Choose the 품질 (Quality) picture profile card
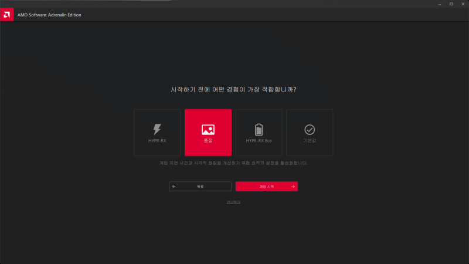Viewport: 469px width, 264px height. tap(208, 133)
